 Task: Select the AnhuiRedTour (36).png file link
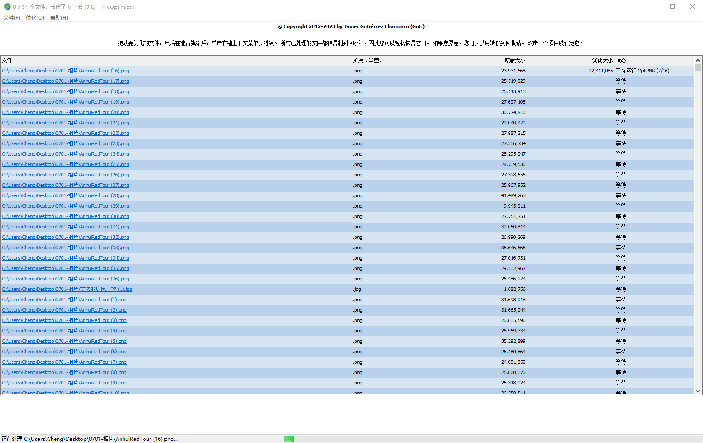[65, 279]
